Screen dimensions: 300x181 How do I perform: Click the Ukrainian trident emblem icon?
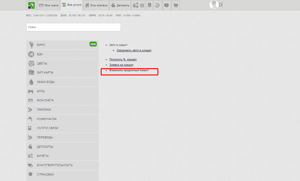(x=149, y=5)
